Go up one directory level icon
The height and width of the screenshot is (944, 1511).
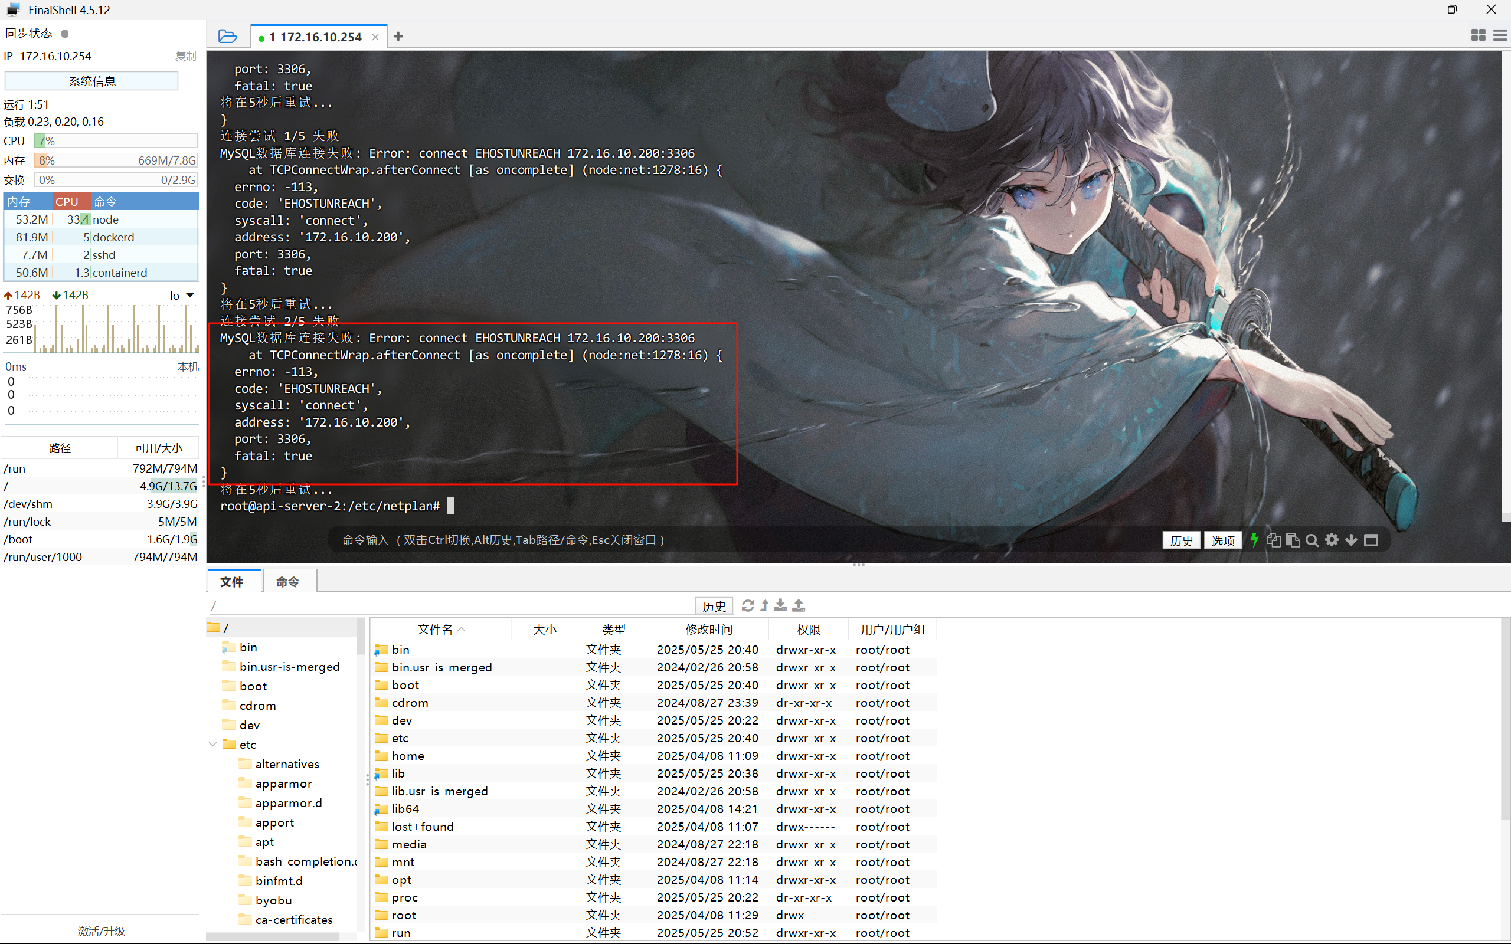tap(764, 605)
